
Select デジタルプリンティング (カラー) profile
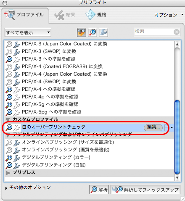tap(90, 157)
